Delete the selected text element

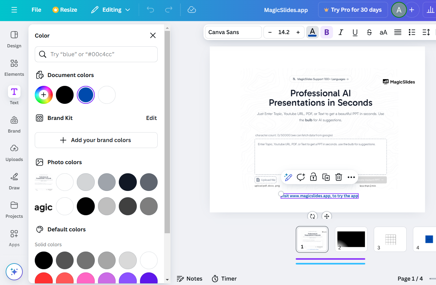tap(339, 177)
